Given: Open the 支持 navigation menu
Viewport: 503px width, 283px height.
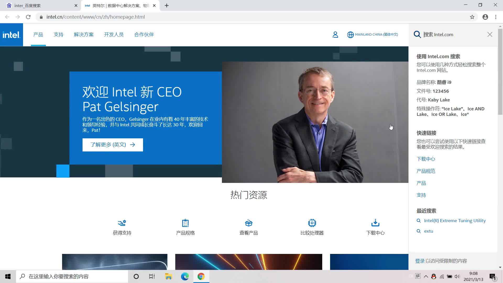Looking at the screenshot, I should click(x=58, y=35).
